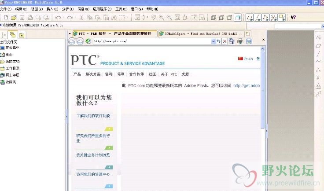This screenshot has height=191, width=324.
Task: Click the Refit view icon
Action: (x=177, y=18)
